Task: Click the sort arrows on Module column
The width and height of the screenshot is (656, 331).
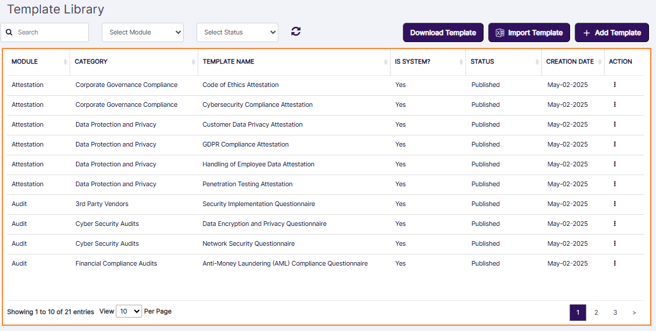Action: pos(65,62)
